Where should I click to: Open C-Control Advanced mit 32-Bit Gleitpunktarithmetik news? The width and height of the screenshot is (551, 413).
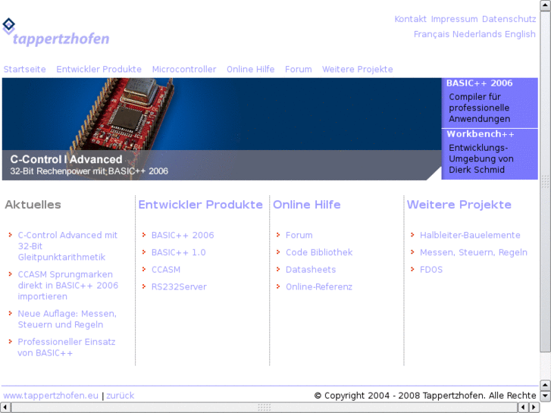67,246
